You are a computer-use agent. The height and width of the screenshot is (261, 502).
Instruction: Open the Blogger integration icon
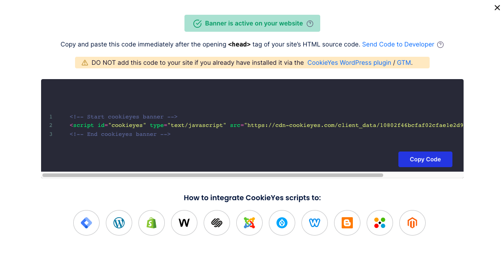[x=347, y=223]
